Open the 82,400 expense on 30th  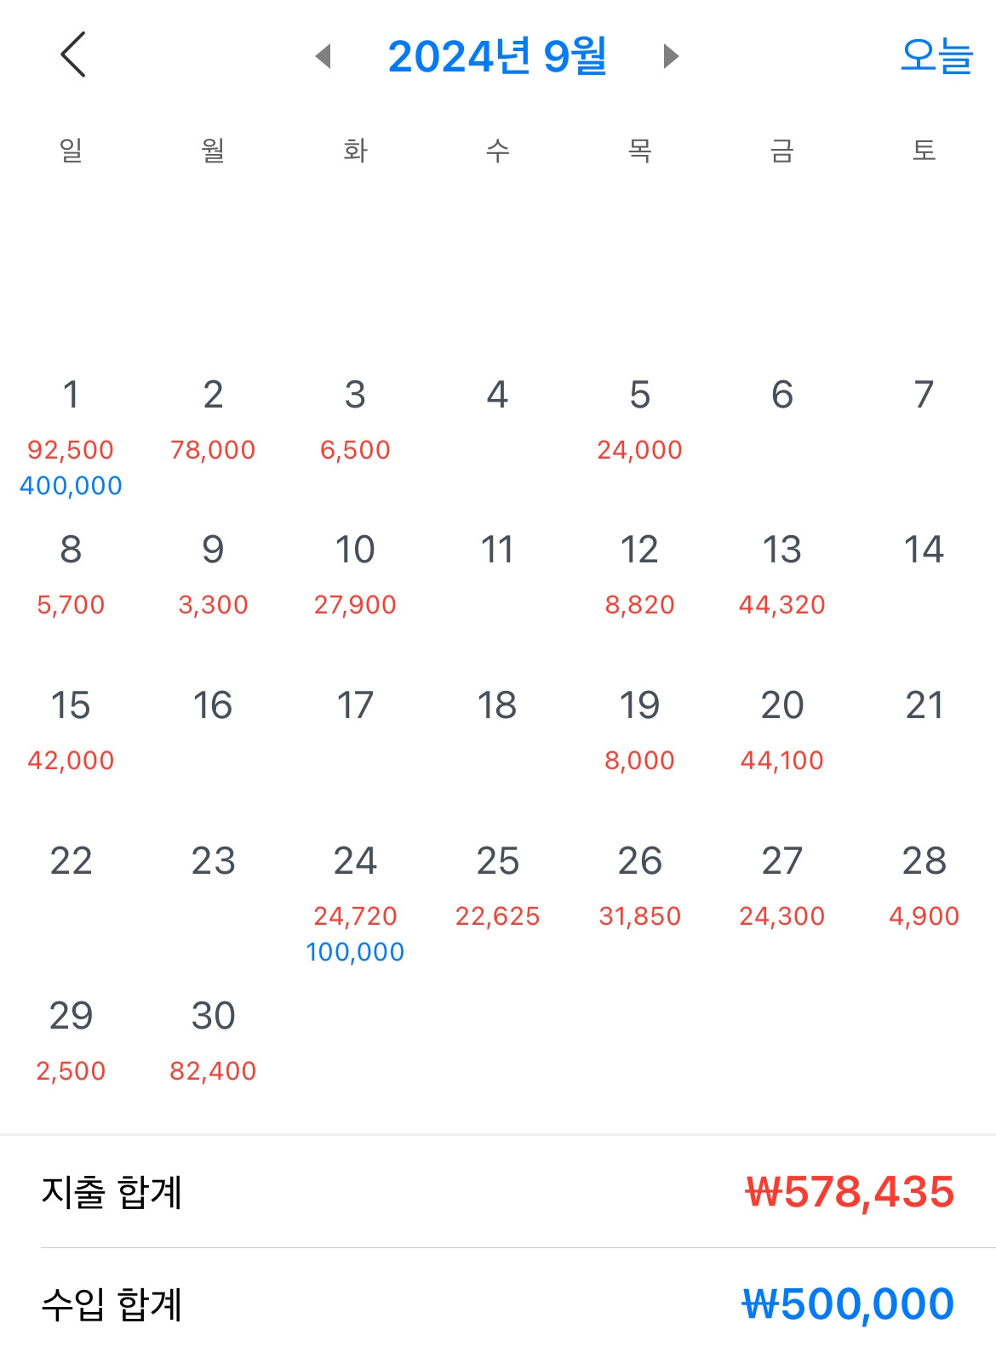213,1071
